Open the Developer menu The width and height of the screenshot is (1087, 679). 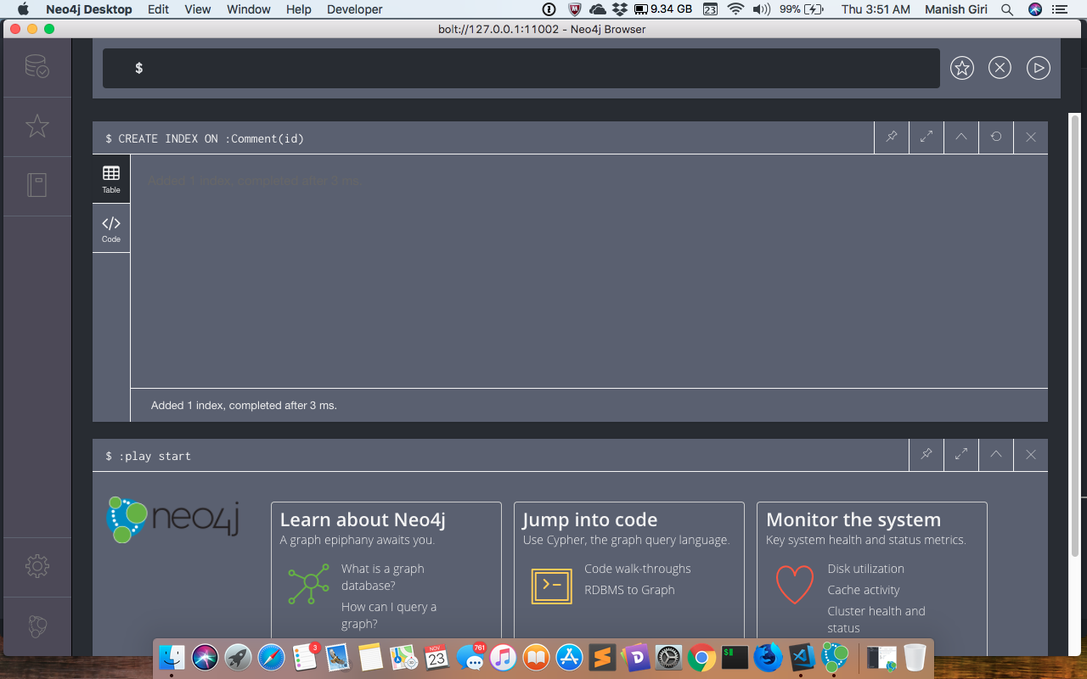354,9
